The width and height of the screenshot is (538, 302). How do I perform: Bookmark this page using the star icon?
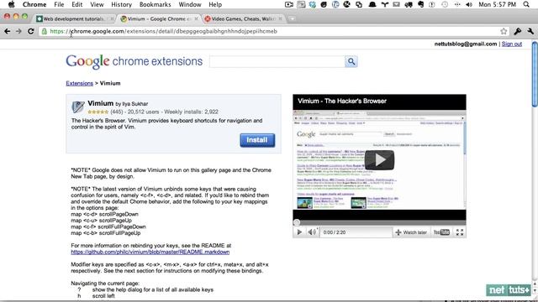tap(504, 31)
